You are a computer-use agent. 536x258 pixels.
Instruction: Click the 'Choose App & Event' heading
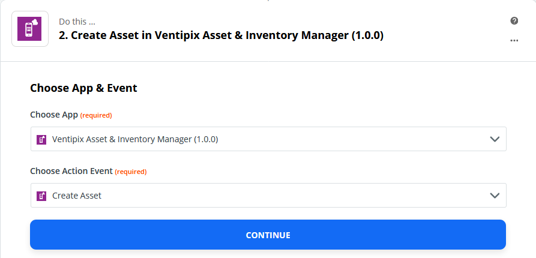[x=84, y=88]
